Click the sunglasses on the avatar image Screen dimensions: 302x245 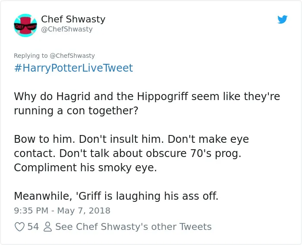[x=25, y=26]
